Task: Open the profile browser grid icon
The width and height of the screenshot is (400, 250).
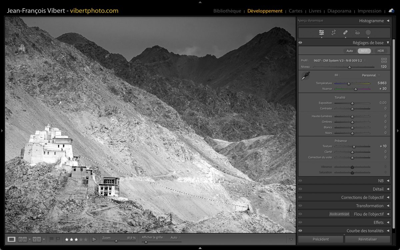Action: [x=384, y=60]
